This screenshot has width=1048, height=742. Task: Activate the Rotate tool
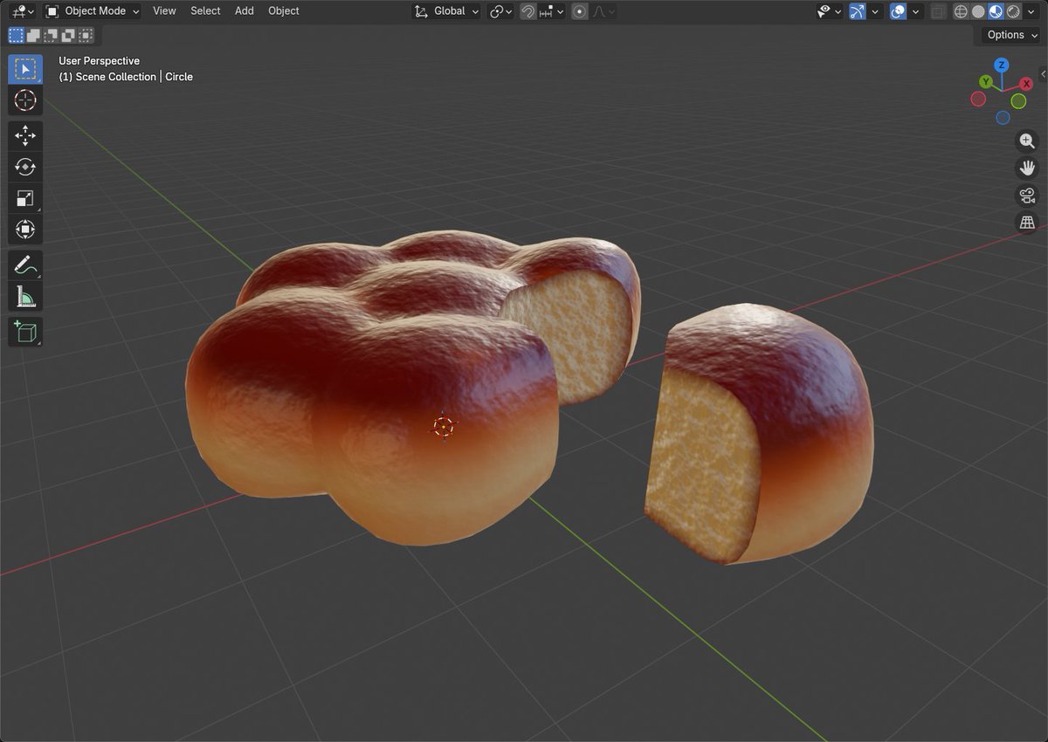click(25, 167)
